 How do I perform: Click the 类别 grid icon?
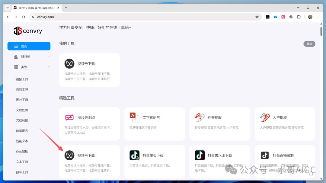16,67
